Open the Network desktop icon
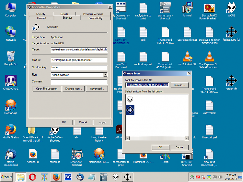243x182 pixels. [11, 34]
